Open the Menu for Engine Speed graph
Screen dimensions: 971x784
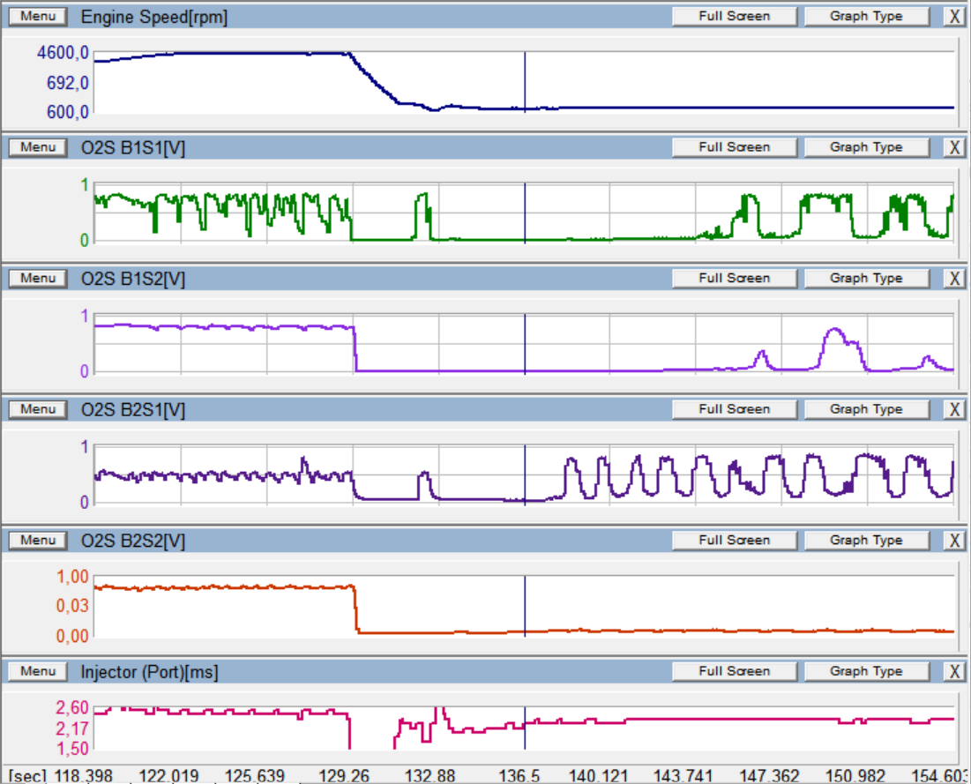pos(37,17)
